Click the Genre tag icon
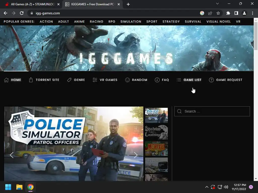The image size is (258, 193). 69,80
